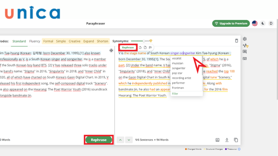Select the Formal mode tab
Viewport: 278px width, 156px height.
coord(48,41)
